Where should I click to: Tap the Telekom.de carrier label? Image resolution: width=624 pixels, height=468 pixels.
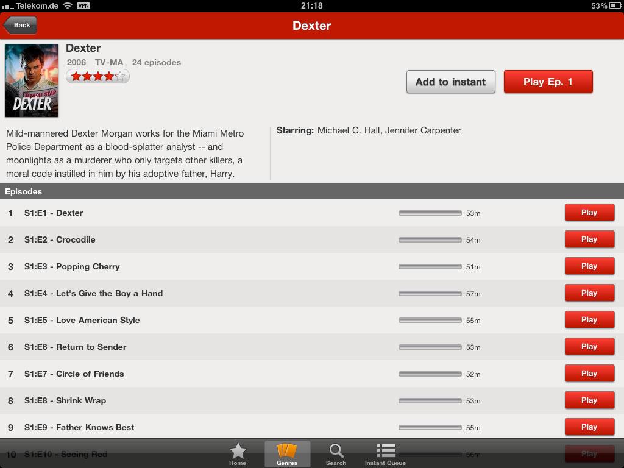[37, 5]
